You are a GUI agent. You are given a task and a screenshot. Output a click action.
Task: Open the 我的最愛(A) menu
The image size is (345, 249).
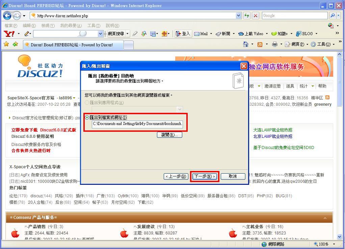point(71,26)
